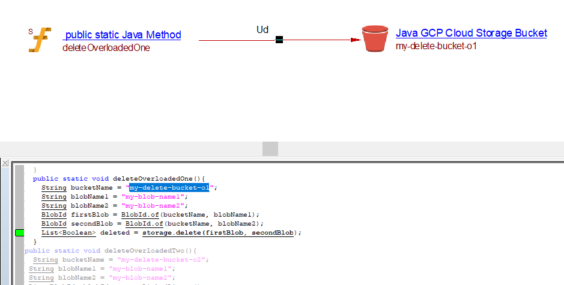Click the orange Java Method icon

[x=40, y=40]
